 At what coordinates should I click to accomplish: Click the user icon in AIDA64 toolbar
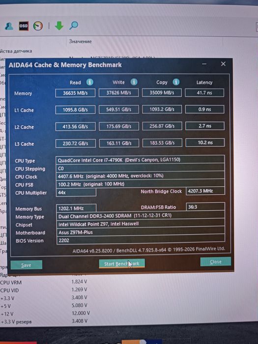9,26
